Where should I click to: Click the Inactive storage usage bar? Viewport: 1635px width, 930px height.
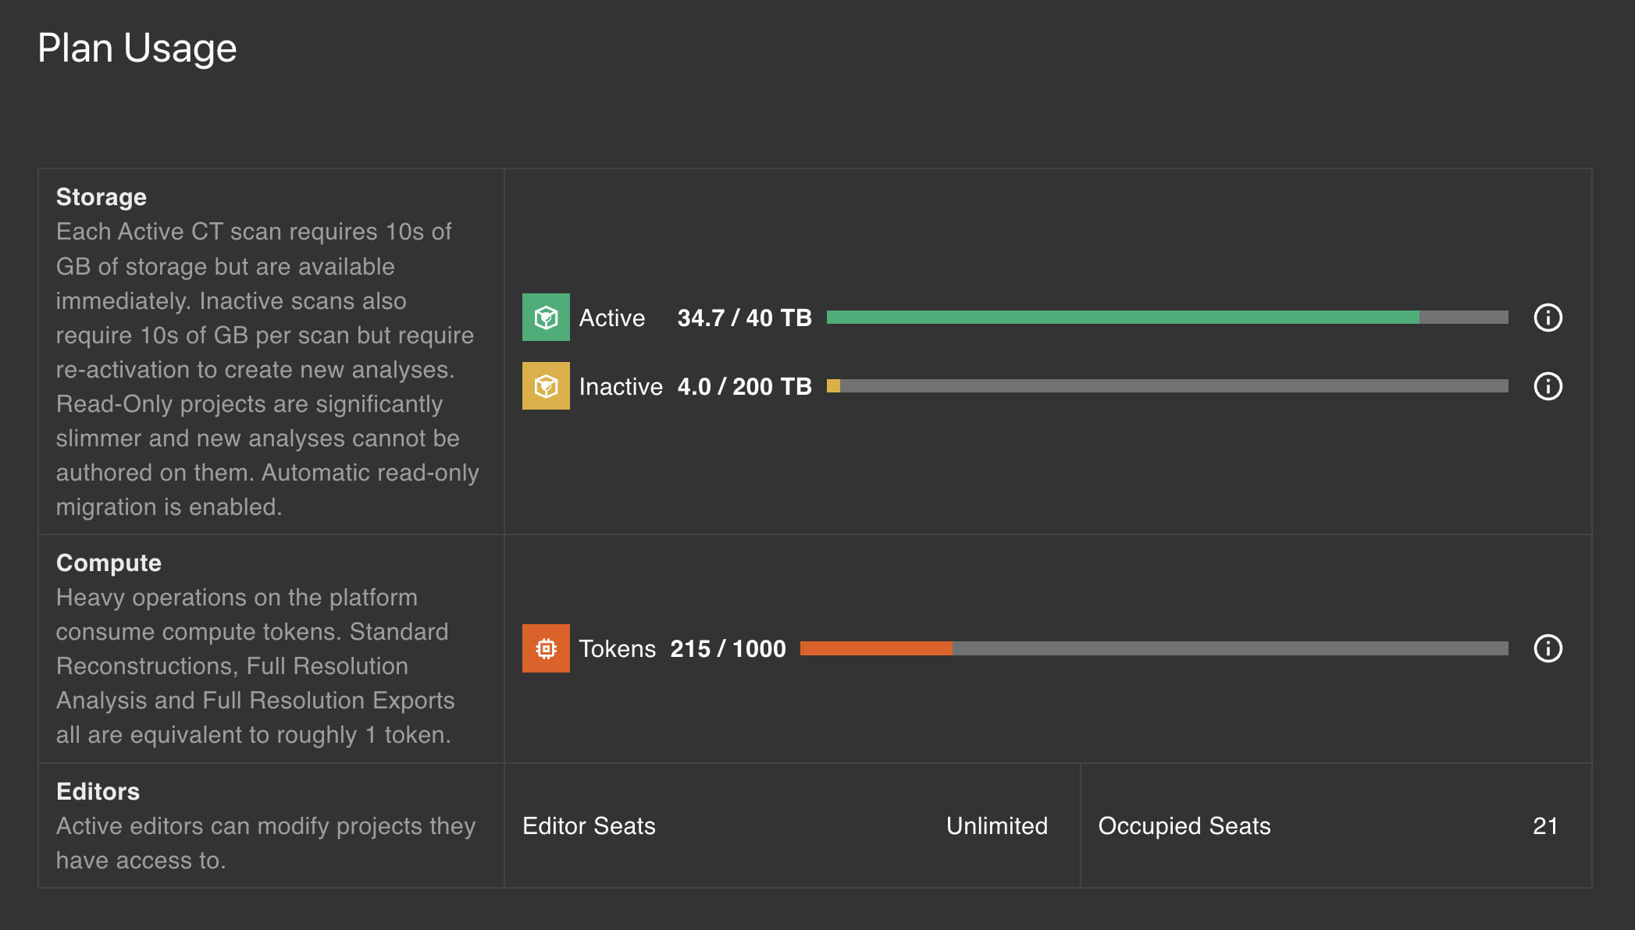(1167, 386)
